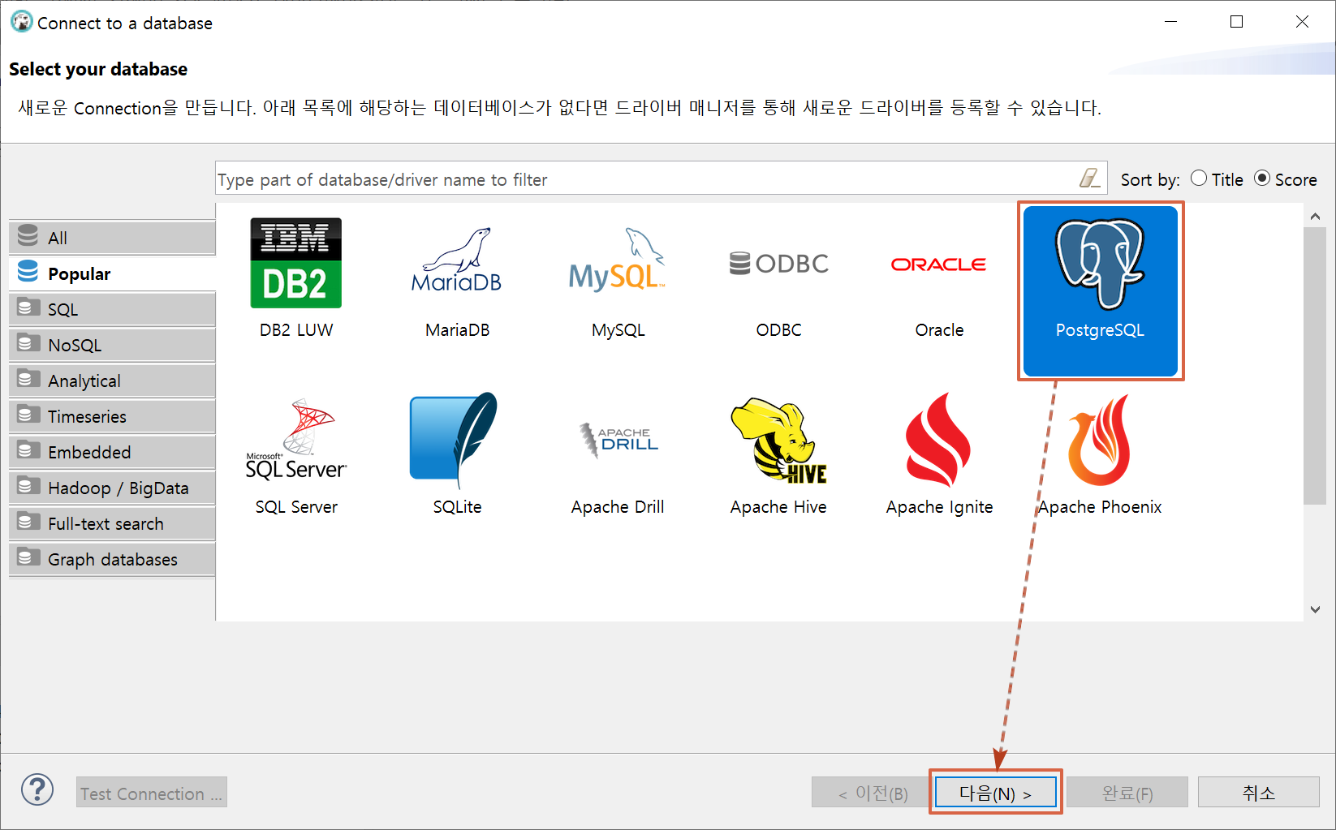Pick the MySQL dolphin icon

click(617, 260)
